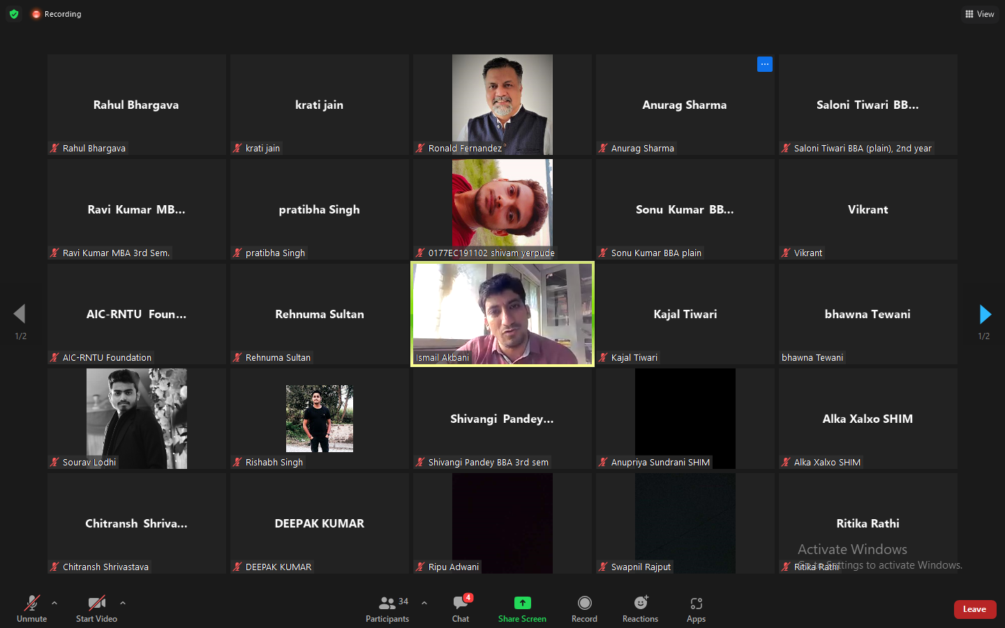Unmute the microphone

coord(32,608)
